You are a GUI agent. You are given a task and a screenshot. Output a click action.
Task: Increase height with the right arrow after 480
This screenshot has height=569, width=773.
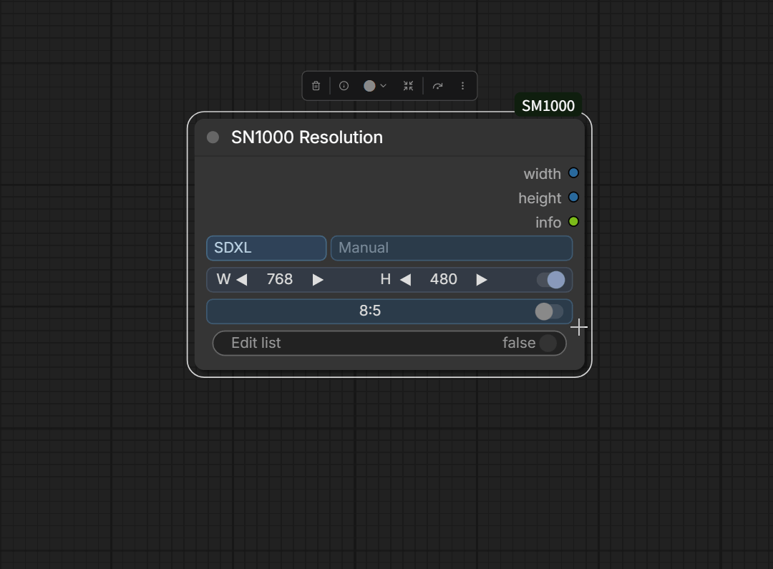(x=482, y=280)
